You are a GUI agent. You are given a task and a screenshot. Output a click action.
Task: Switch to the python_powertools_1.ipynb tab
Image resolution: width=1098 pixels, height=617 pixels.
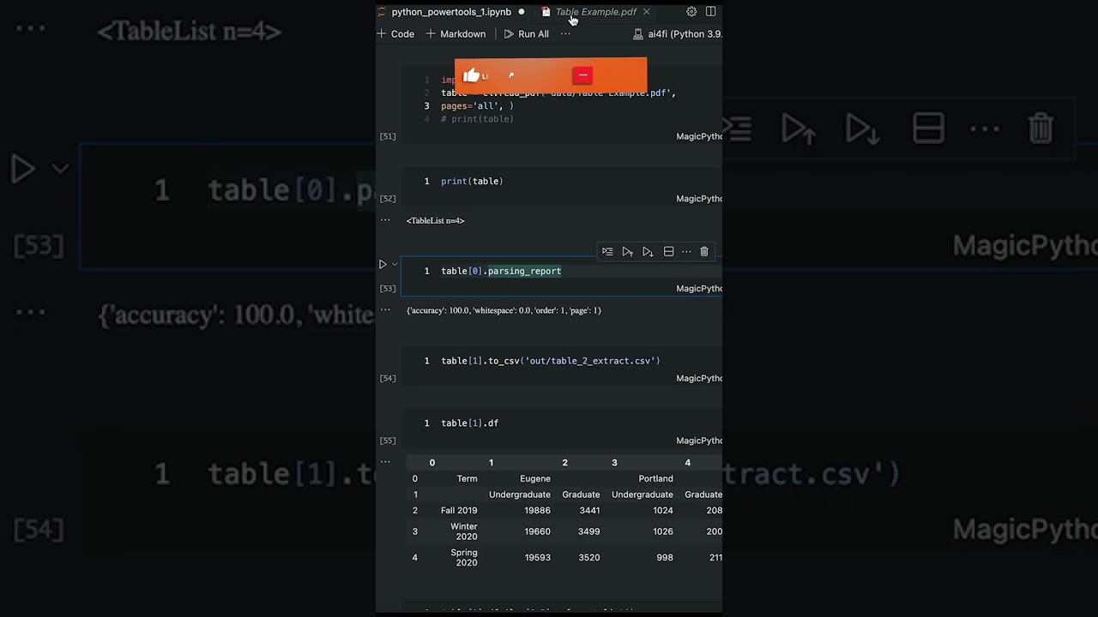[x=451, y=12]
